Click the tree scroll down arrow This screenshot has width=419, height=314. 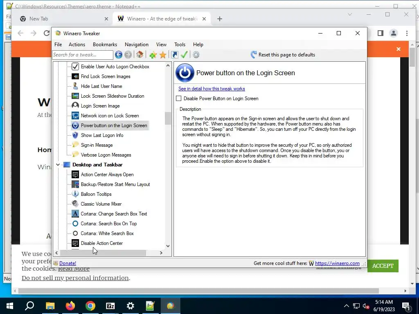(168, 246)
